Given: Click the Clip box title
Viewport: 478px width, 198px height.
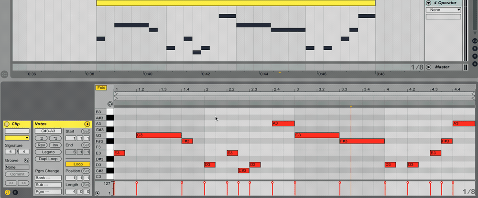Looking at the screenshot, I should [16, 124].
